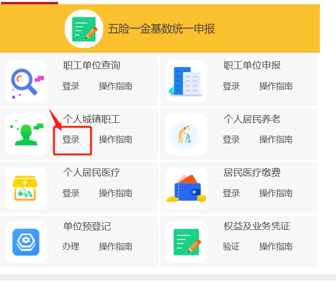Click the 职工单位查询 magnifier icon
Viewport: 336px width, 287px height.
(26, 81)
